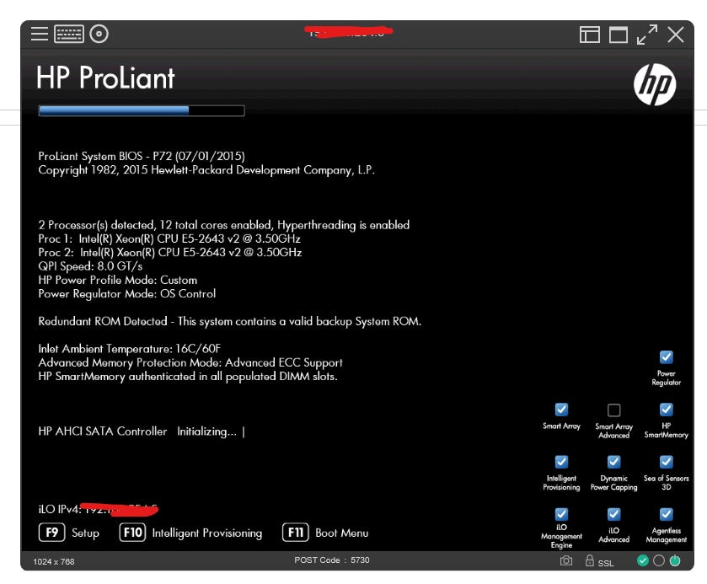Toggle the iLO Advanced checkbox
This screenshot has width=707, height=584.
(613, 514)
